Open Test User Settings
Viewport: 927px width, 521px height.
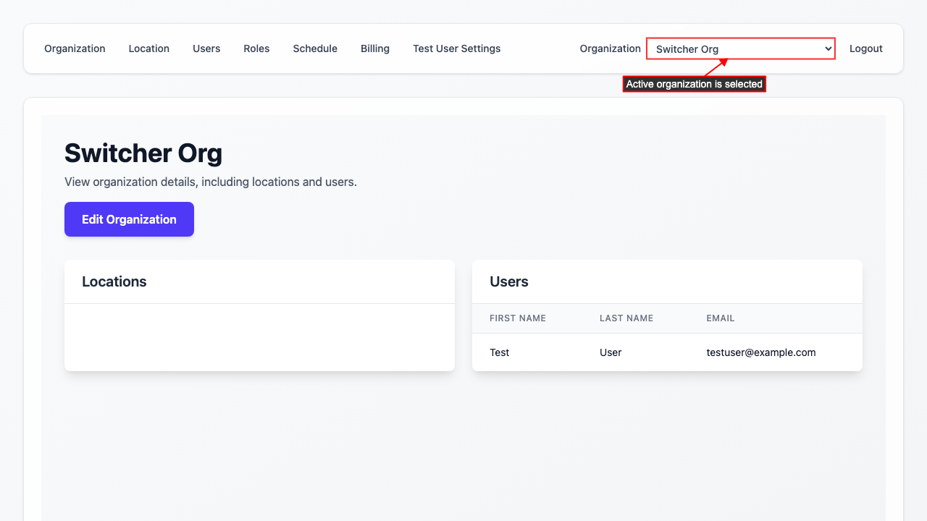coord(456,48)
